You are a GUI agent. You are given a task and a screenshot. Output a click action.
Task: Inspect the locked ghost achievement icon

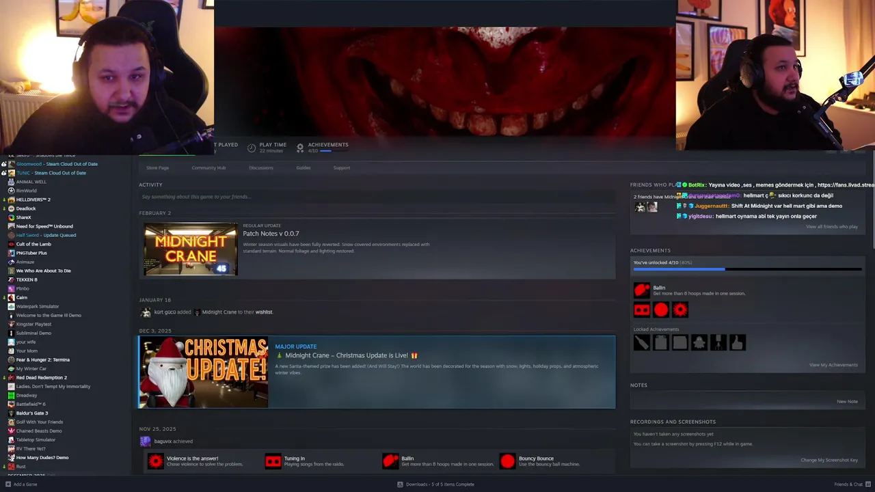699,342
